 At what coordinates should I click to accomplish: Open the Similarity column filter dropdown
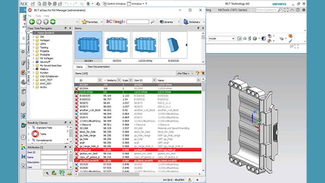[x=119, y=80]
